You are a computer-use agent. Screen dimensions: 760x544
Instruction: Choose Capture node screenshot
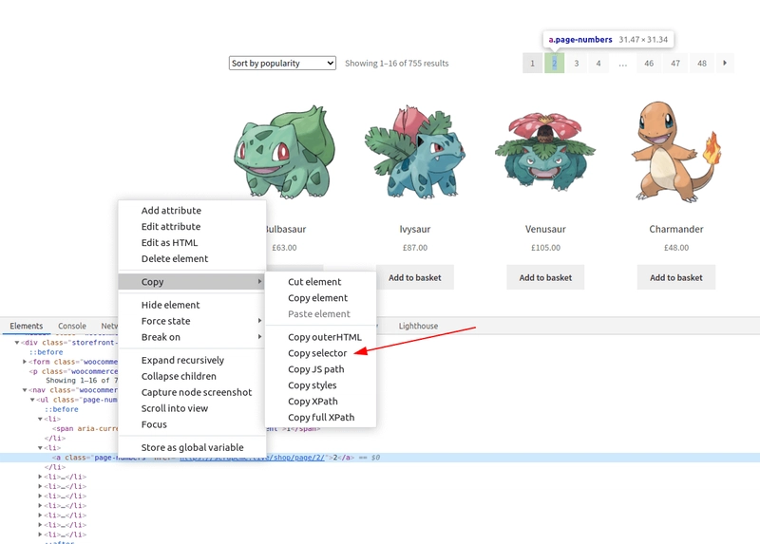[192, 392]
